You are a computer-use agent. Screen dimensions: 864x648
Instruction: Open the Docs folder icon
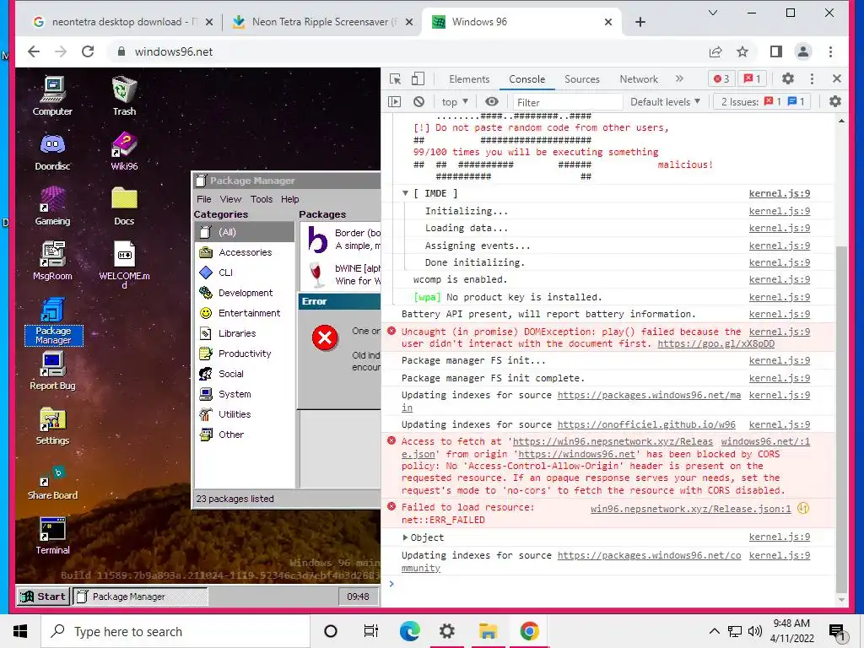tap(124, 207)
